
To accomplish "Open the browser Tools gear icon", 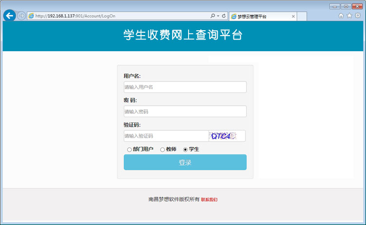I will (358, 16).
